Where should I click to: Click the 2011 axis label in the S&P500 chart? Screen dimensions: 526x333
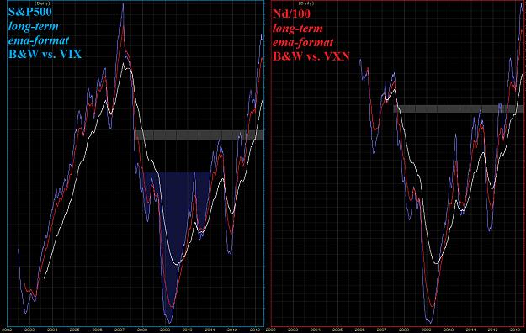click(x=210, y=330)
